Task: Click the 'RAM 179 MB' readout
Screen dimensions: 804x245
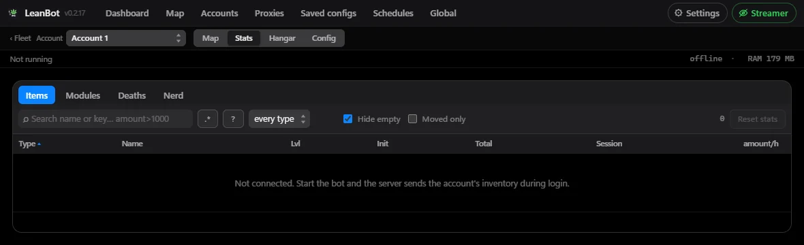Action: click(771, 59)
